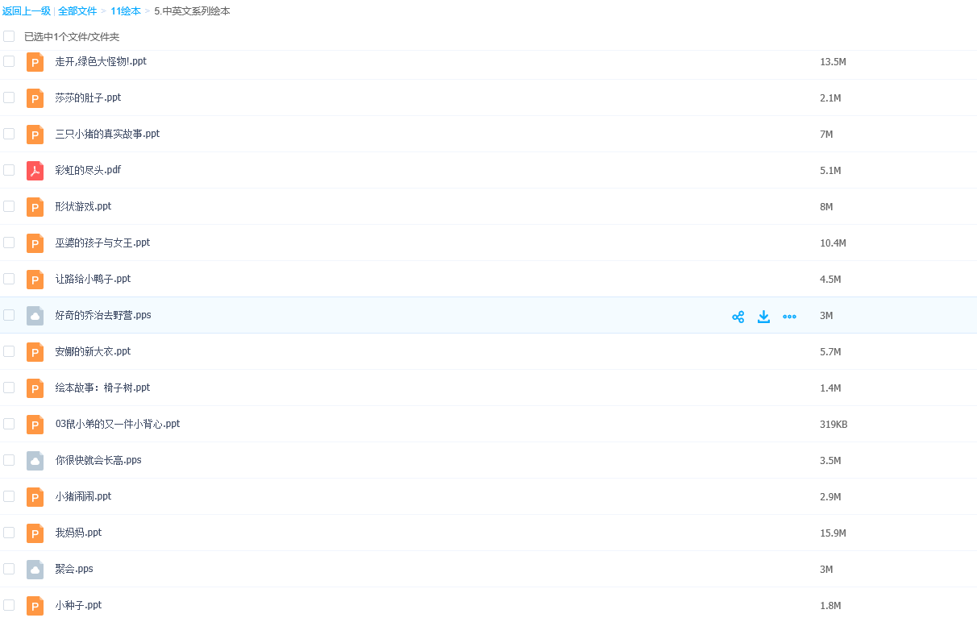Click the PDF icon of 彩虹的尽头.pdf
The height and width of the screenshot is (622, 977).
click(x=35, y=171)
